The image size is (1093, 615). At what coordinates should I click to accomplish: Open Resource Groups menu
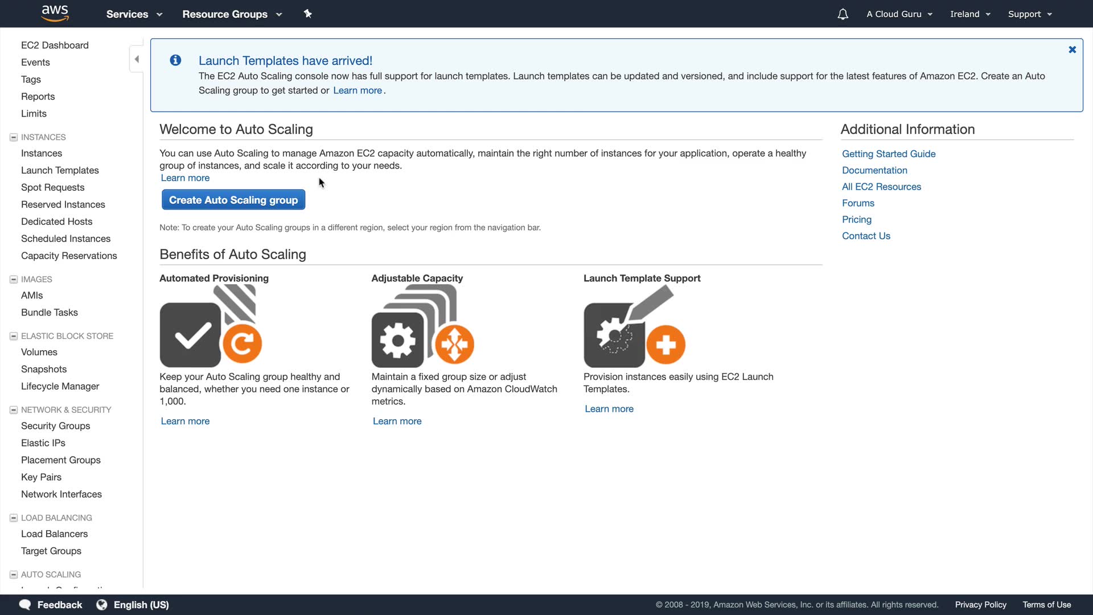pyautogui.click(x=232, y=14)
